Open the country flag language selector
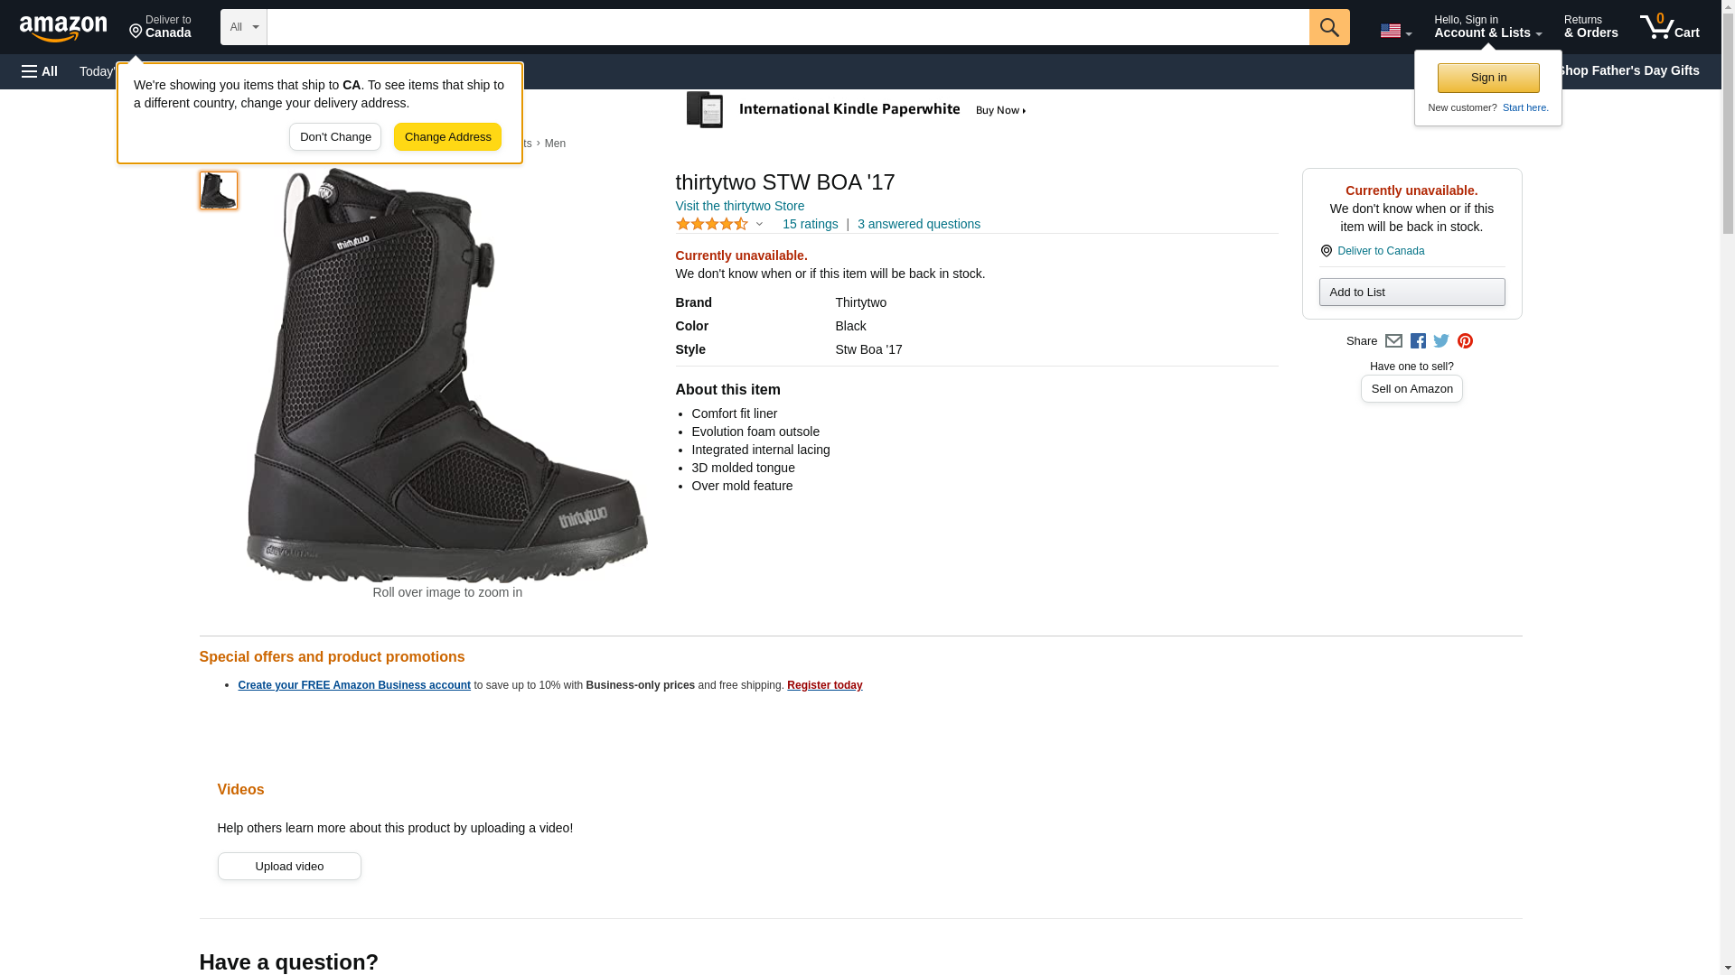 click(1395, 31)
